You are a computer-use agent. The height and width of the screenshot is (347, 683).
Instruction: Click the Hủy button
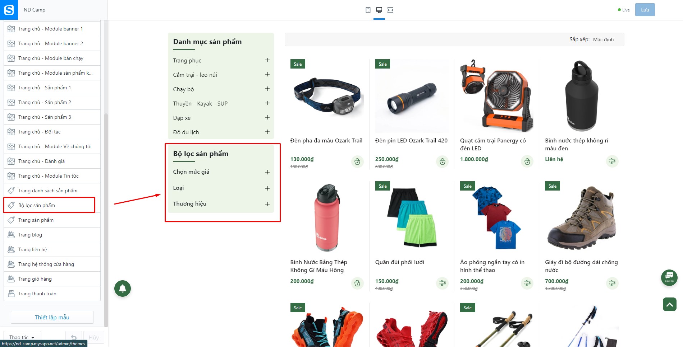pyautogui.click(x=94, y=337)
